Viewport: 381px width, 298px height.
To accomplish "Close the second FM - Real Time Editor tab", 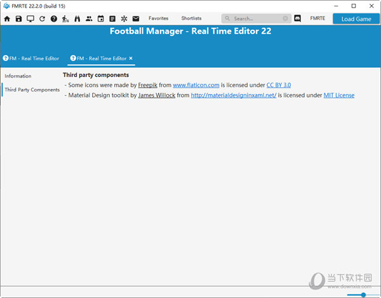I will [131, 58].
